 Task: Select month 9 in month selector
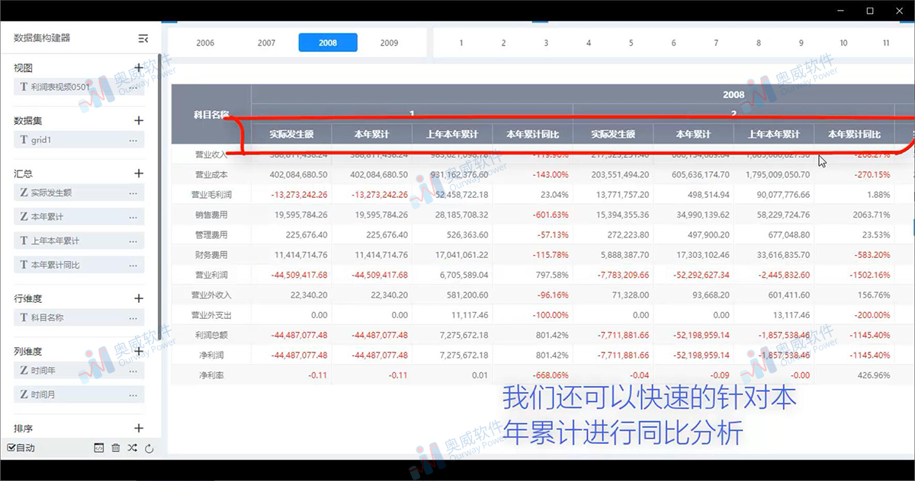[801, 43]
